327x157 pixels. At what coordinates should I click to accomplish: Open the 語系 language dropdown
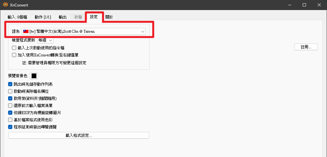(84, 31)
